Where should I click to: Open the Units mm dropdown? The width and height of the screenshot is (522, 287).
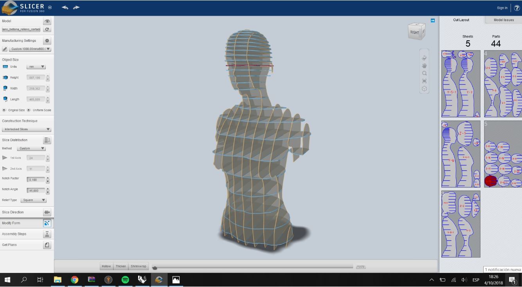click(36, 67)
